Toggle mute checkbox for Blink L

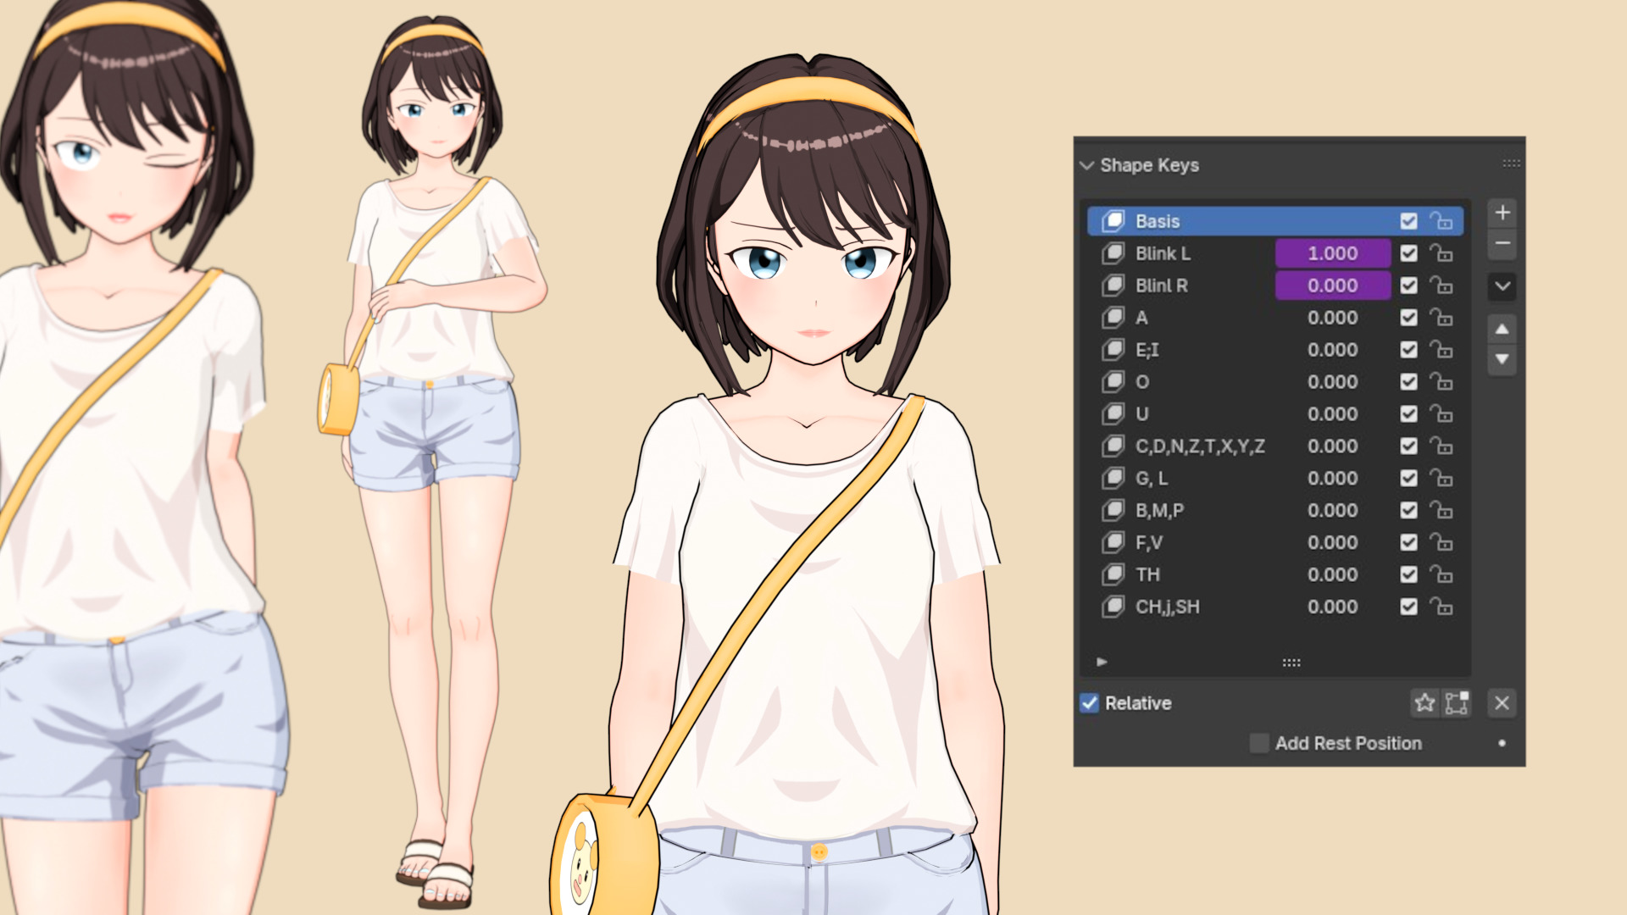[1408, 253]
